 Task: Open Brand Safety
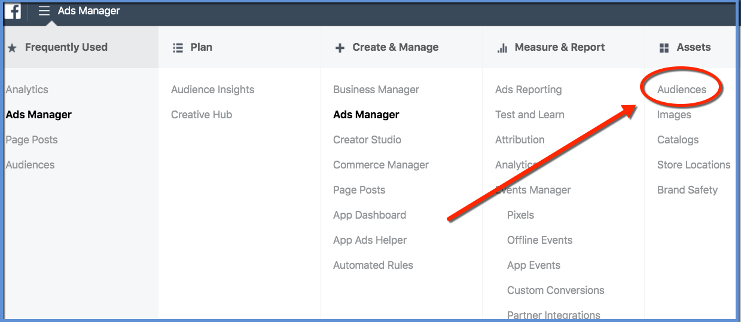687,190
